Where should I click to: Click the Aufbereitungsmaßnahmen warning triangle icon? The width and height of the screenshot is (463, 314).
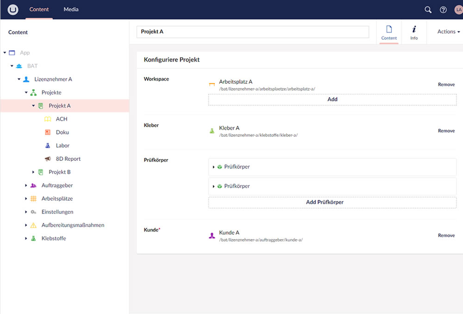[33, 226]
